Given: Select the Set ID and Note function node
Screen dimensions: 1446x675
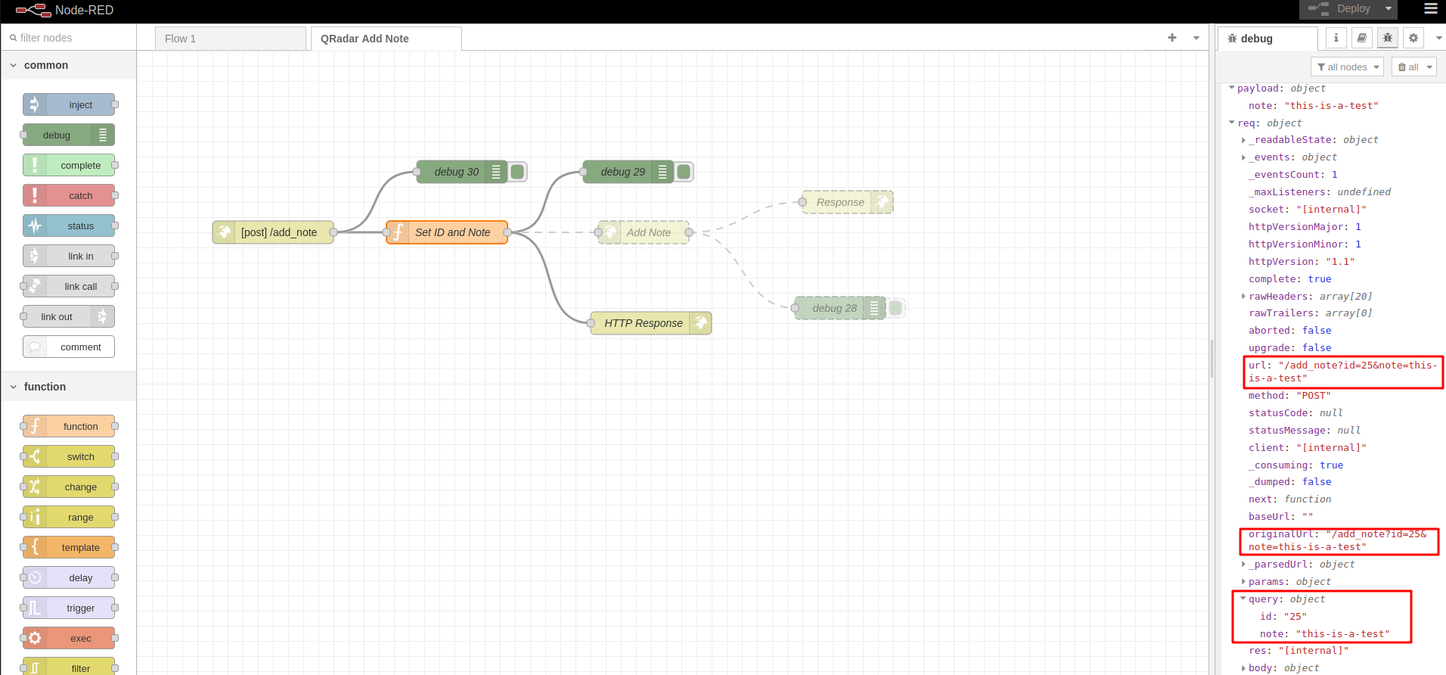Looking at the screenshot, I should pos(447,232).
